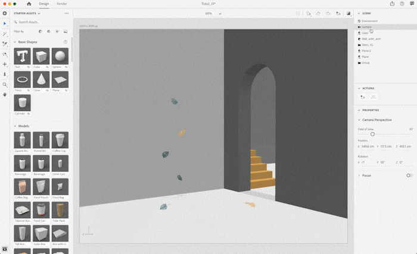Switch to the Render tab

(62, 4)
